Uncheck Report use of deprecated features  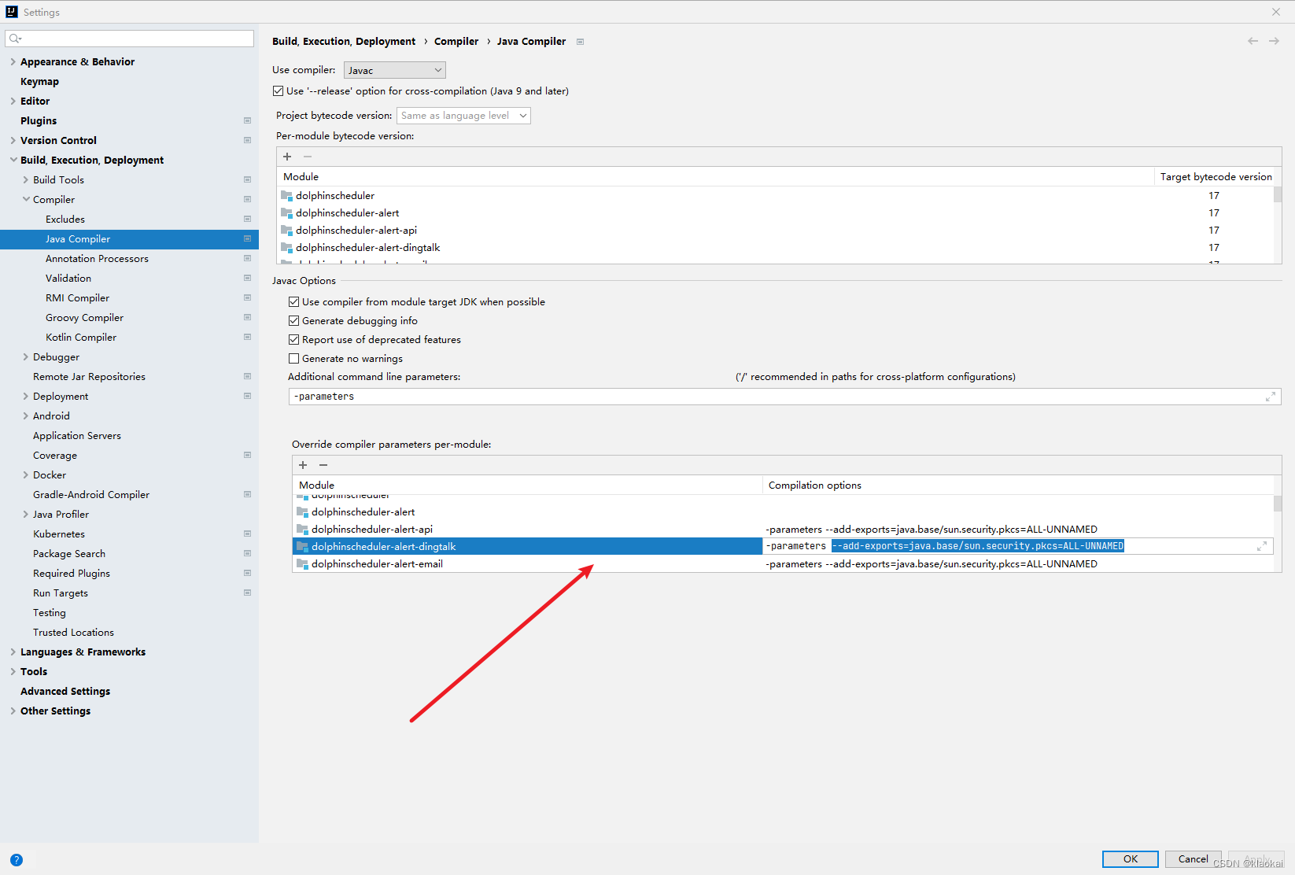pos(294,340)
